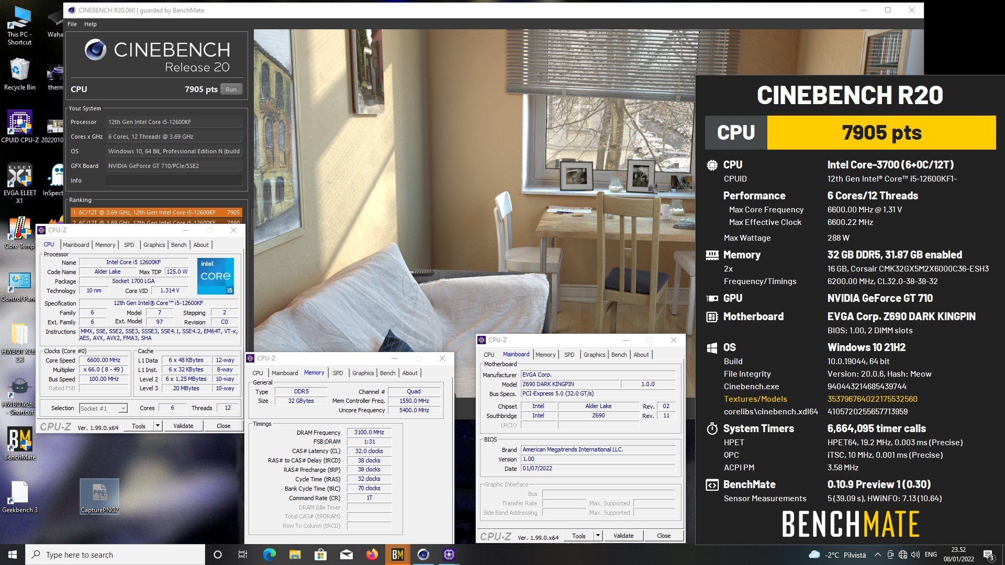
Task: Open File Explorer from taskbar
Action: (295, 555)
